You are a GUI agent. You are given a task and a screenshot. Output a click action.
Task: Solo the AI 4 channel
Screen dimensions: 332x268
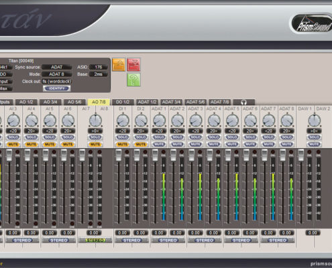(x=32, y=137)
